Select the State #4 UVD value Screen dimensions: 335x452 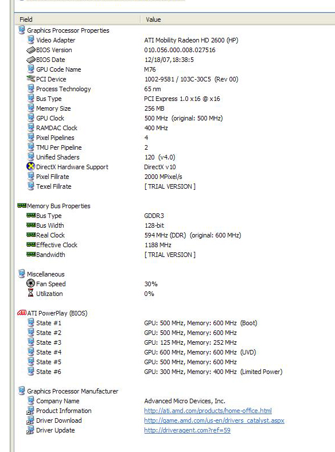[200, 352]
